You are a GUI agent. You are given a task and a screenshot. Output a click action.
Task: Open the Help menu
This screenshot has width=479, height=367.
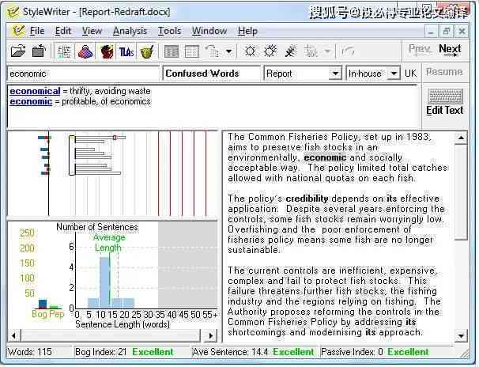click(x=247, y=31)
